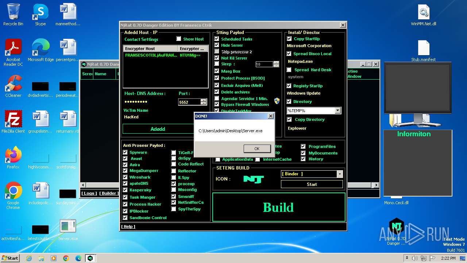Open the [ Help ] menu

click(x=128, y=226)
